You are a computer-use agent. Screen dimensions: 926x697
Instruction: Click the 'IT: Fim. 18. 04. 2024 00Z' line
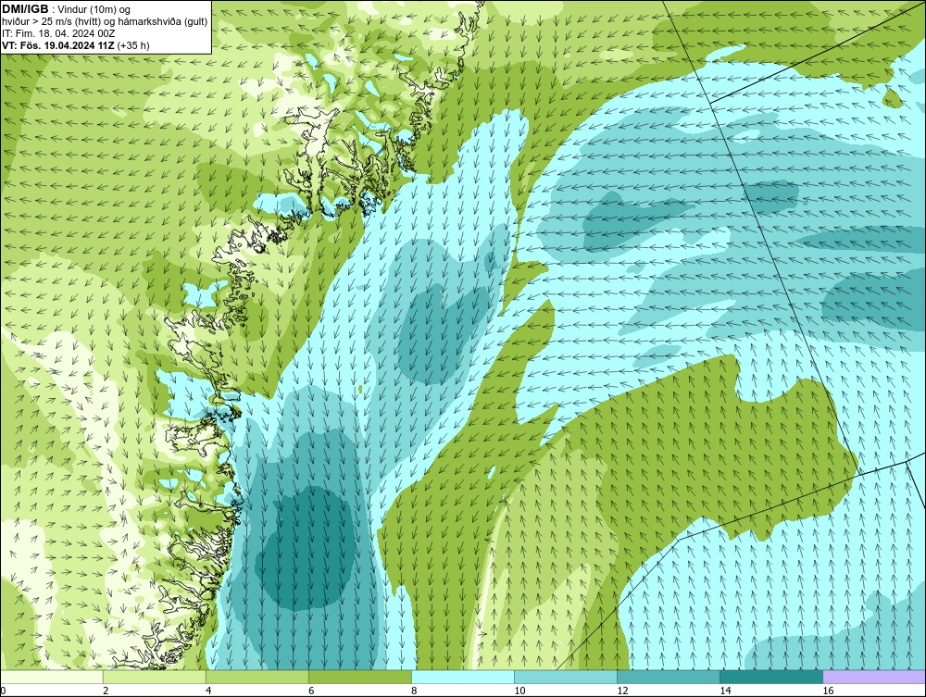58,33
